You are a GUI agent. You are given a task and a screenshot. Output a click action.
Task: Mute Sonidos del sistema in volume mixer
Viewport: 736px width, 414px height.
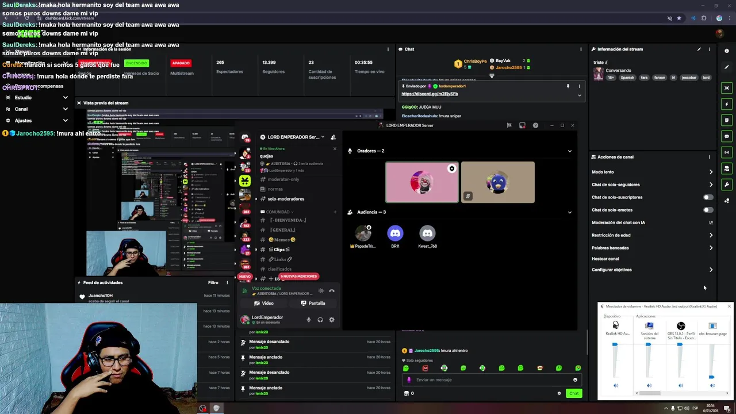tap(649, 385)
